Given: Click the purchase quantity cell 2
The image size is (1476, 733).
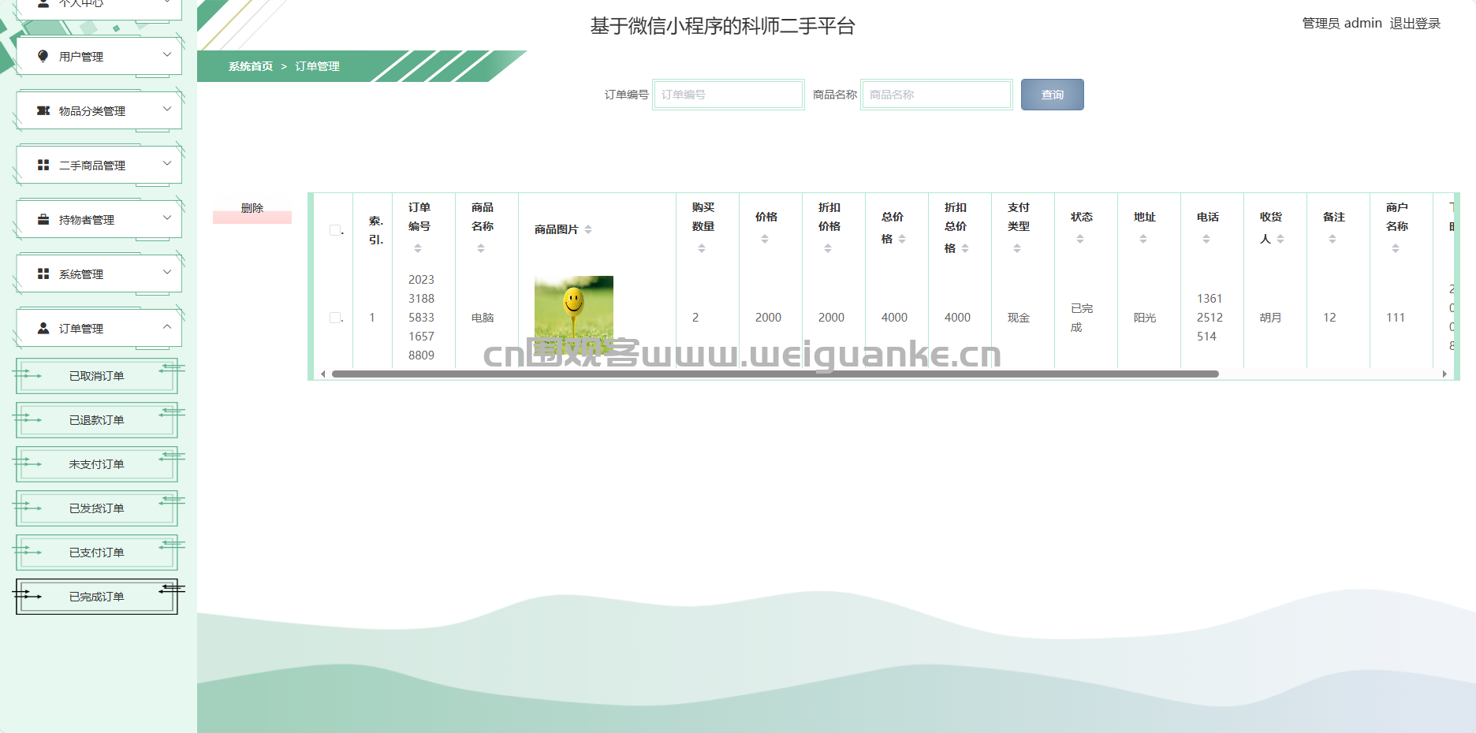Looking at the screenshot, I should (x=695, y=318).
